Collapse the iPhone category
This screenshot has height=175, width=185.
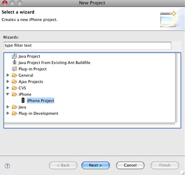pos(7,94)
